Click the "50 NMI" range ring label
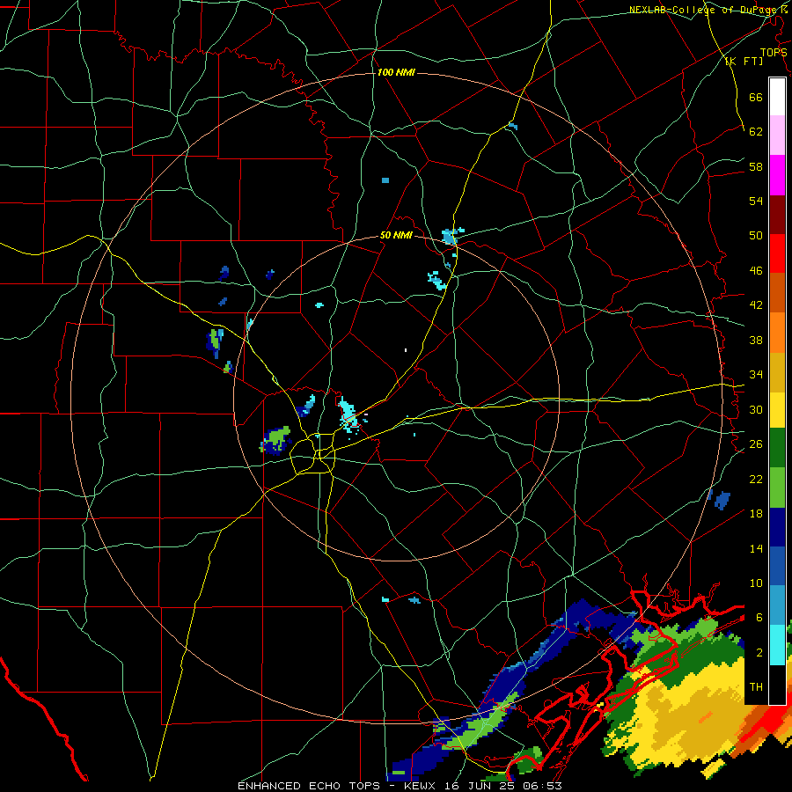The width and height of the screenshot is (792, 792). pos(396,235)
